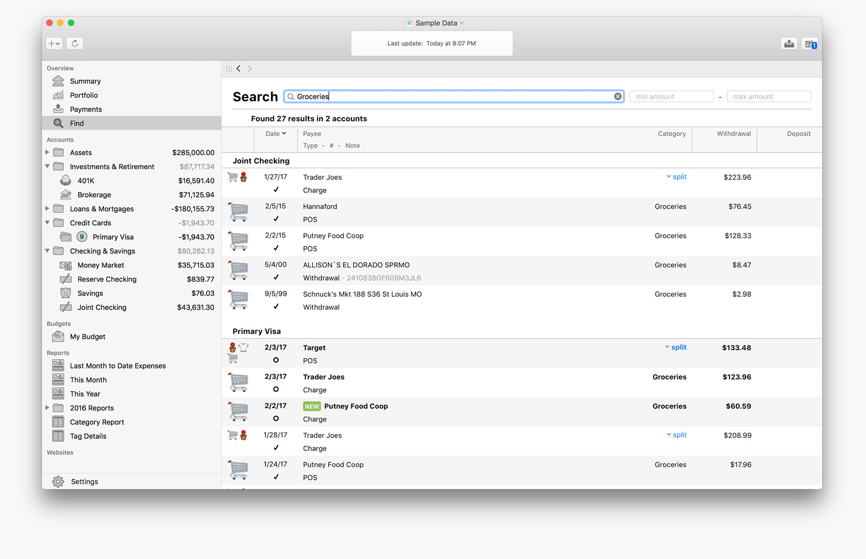Collapse the Credit Cards group
The height and width of the screenshot is (559, 866).
pos(47,223)
